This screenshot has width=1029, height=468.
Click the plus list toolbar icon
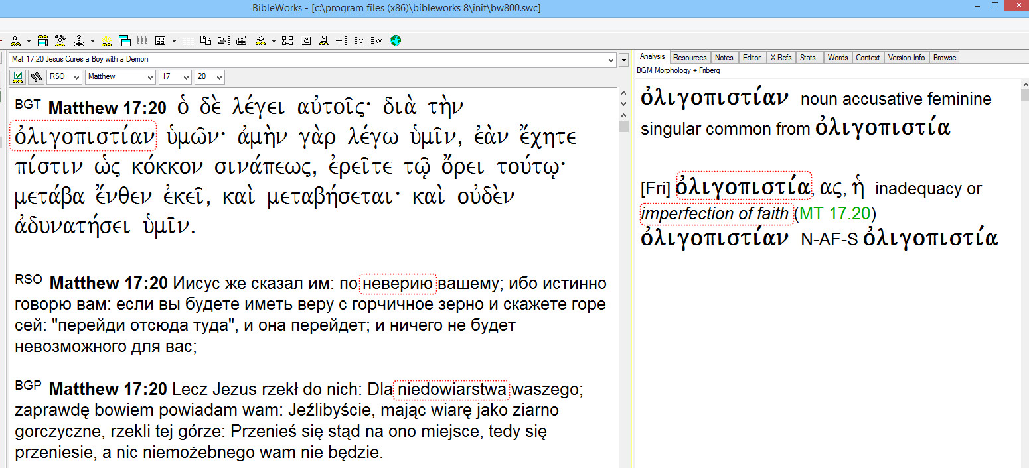[x=341, y=40]
